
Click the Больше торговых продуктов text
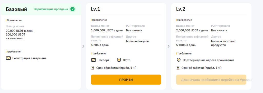pyautogui.click(x=223, y=43)
